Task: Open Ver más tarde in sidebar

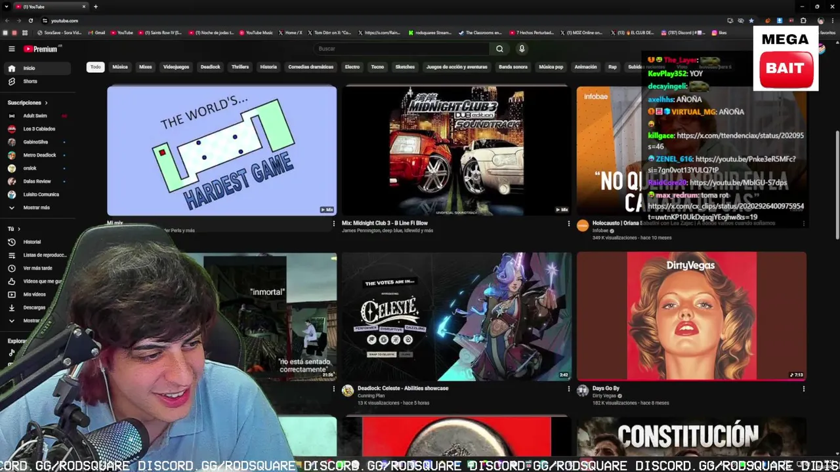Action: tap(37, 268)
